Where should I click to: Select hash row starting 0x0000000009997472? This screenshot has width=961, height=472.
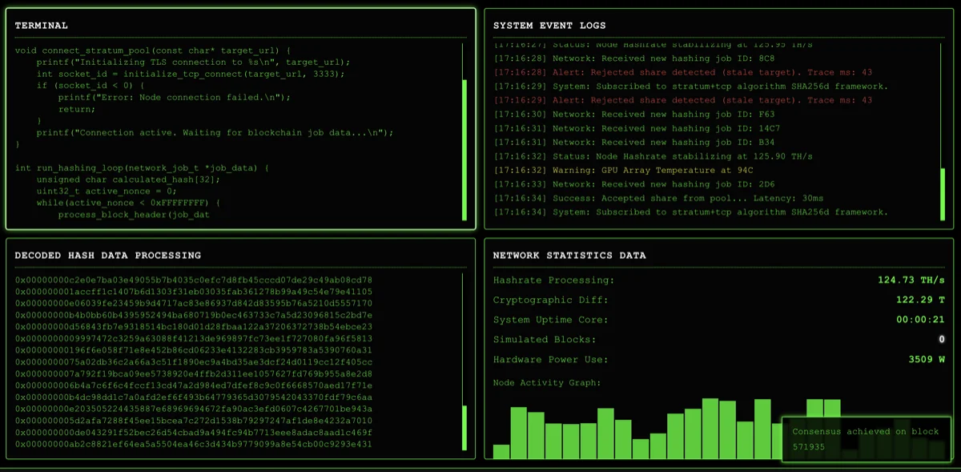tap(194, 338)
